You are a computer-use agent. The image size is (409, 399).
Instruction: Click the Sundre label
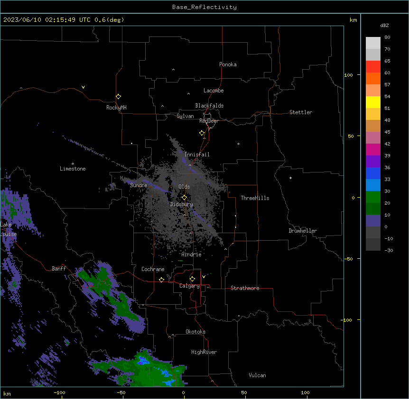[139, 185]
